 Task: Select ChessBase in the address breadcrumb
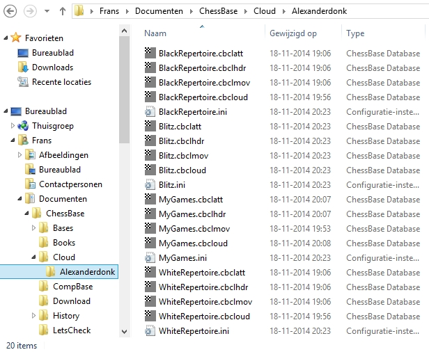tap(219, 11)
